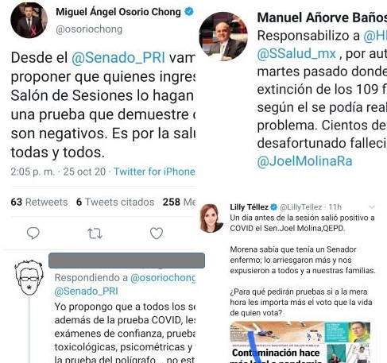The image size is (387, 363).
Task: View Lilly Téllez's avatar
Action: tap(211, 218)
